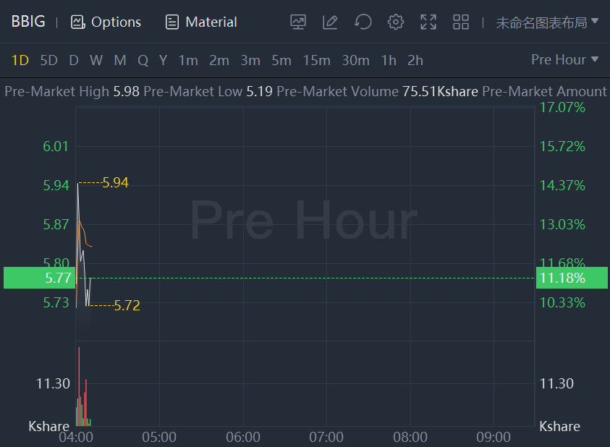This screenshot has width=610, height=447.
Task: Open chart settings gear icon
Action: [395, 22]
